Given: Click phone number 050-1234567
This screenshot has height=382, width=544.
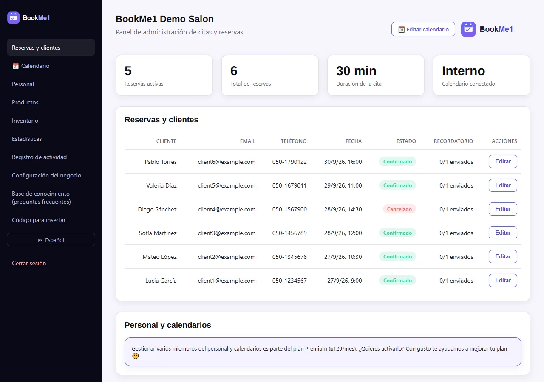Looking at the screenshot, I should pyautogui.click(x=289, y=281).
